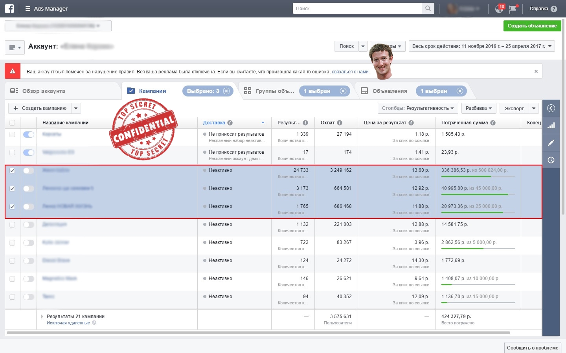566x353 pixels.
Task: Open the history clock panel
Action: tap(551, 160)
